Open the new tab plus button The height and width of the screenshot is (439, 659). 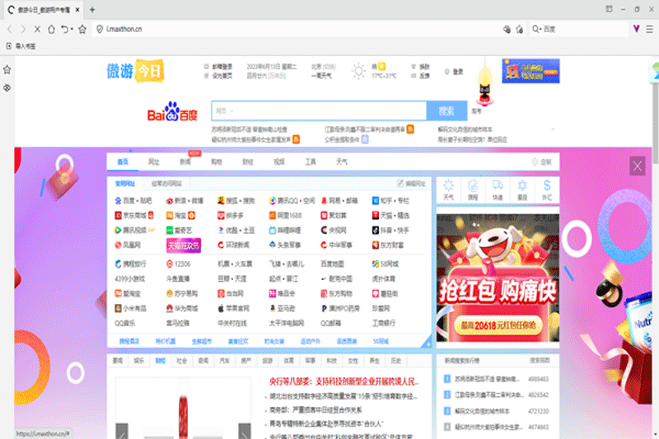[92, 9]
